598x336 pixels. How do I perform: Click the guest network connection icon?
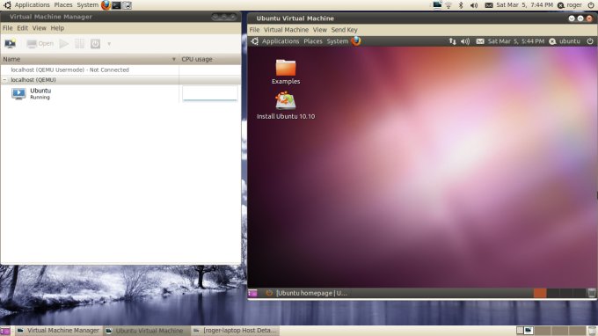[452, 41]
